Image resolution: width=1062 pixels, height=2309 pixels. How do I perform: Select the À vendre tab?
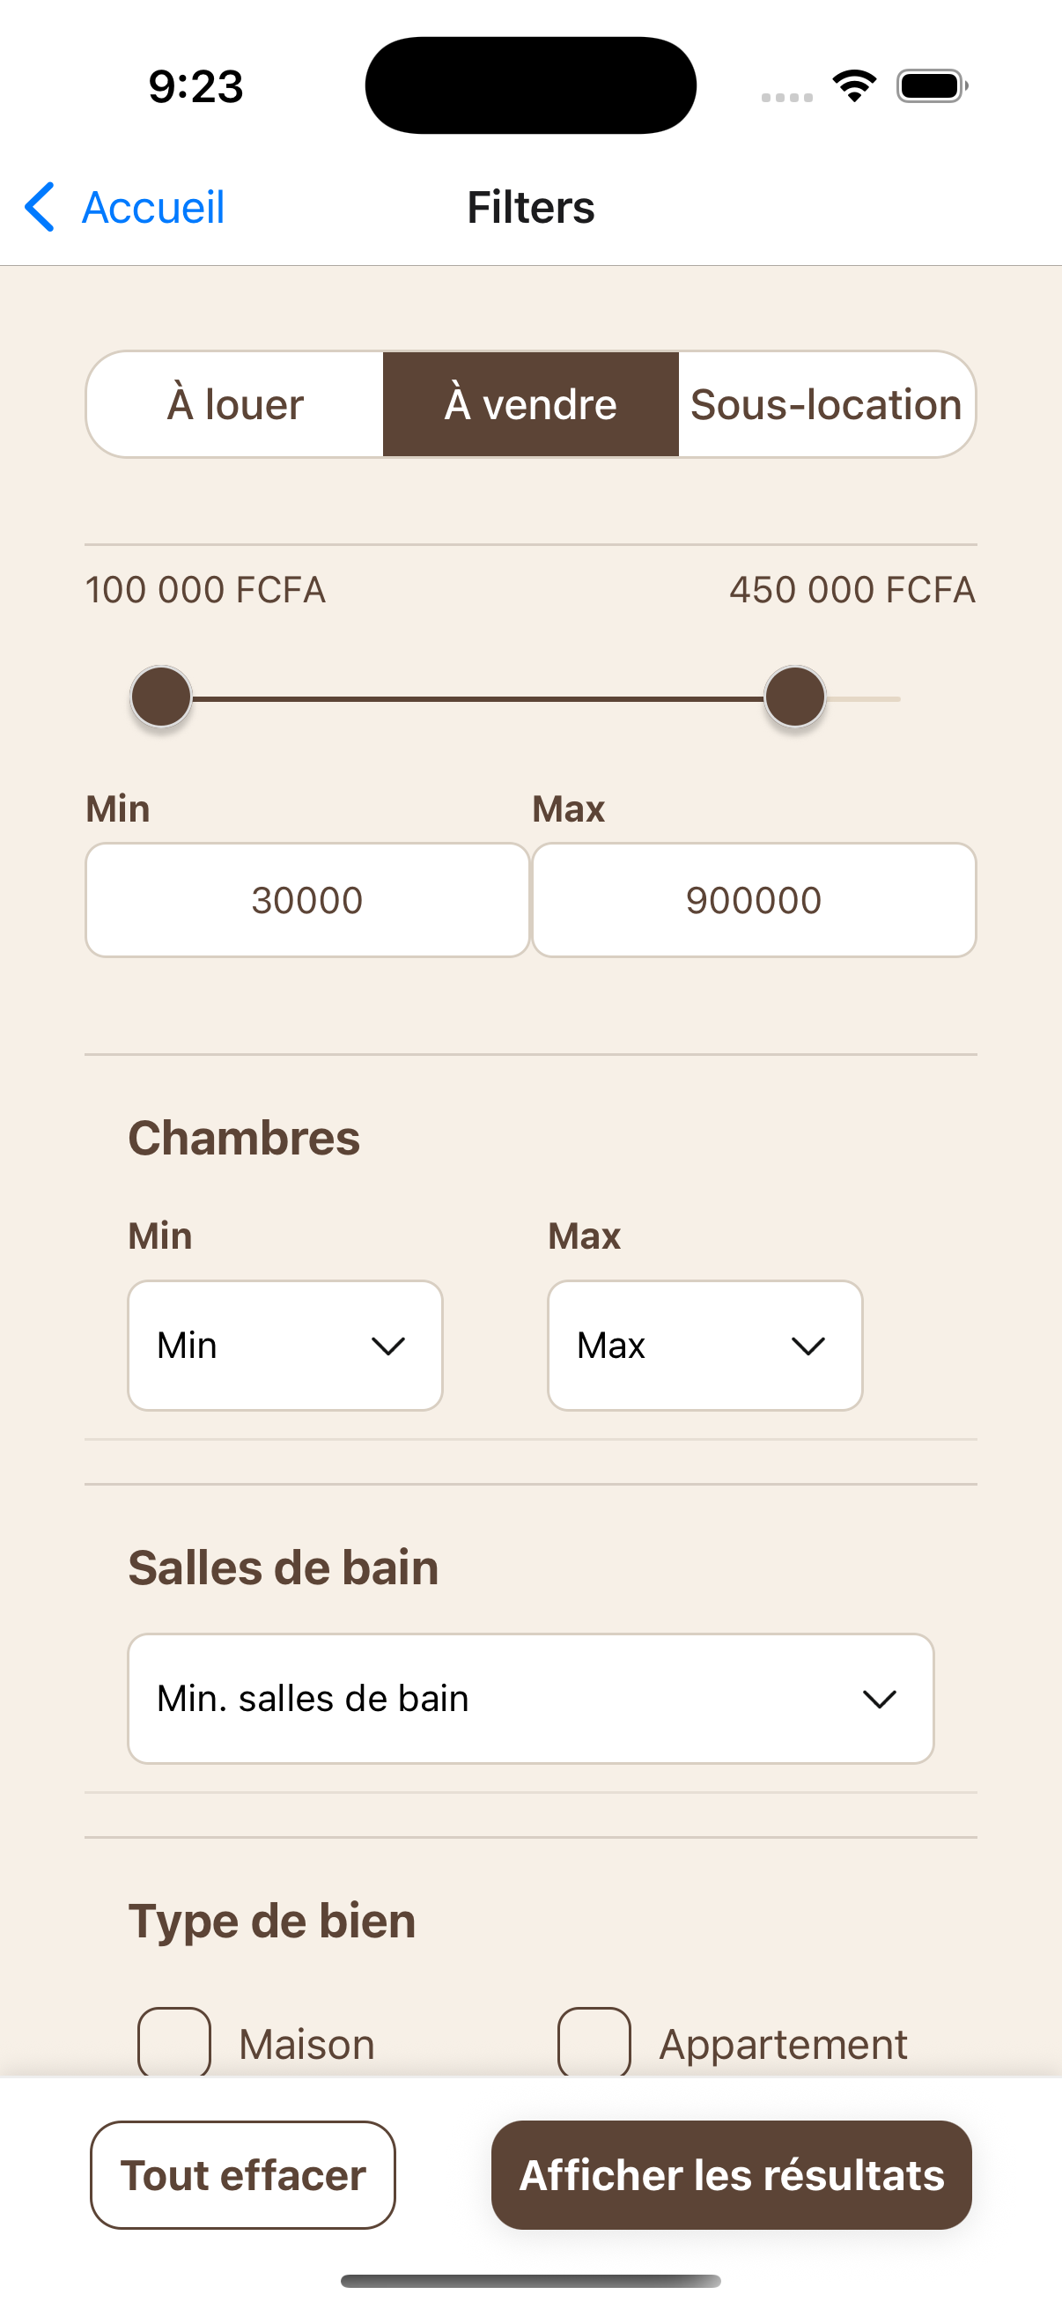coord(530,404)
